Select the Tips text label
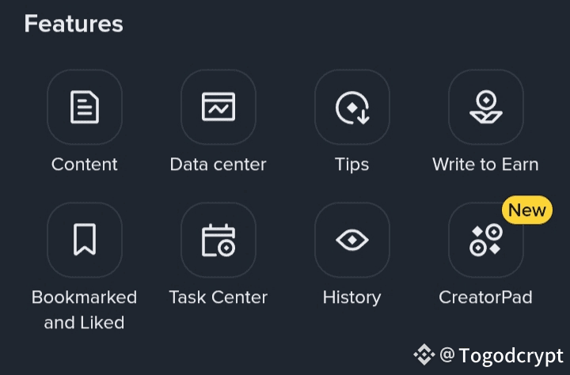Screen dimensions: 570x375 [351, 165]
